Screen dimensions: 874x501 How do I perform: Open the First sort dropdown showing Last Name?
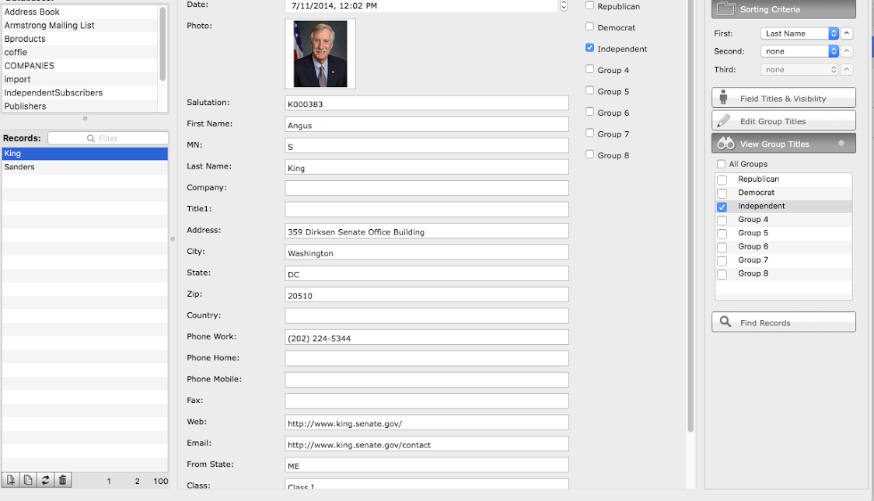pos(799,33)
